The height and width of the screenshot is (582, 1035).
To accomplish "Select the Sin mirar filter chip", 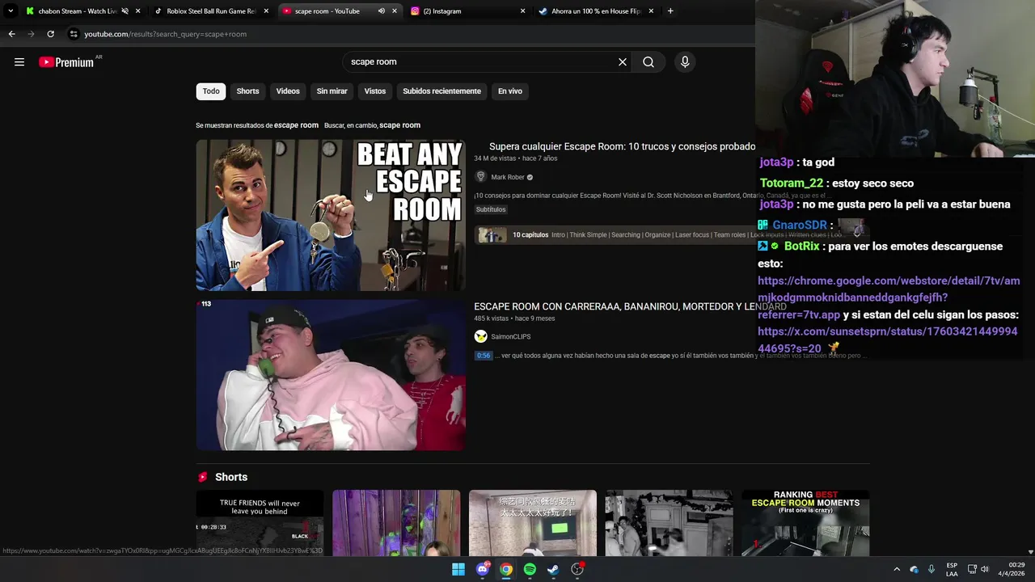I will point(332,91).
